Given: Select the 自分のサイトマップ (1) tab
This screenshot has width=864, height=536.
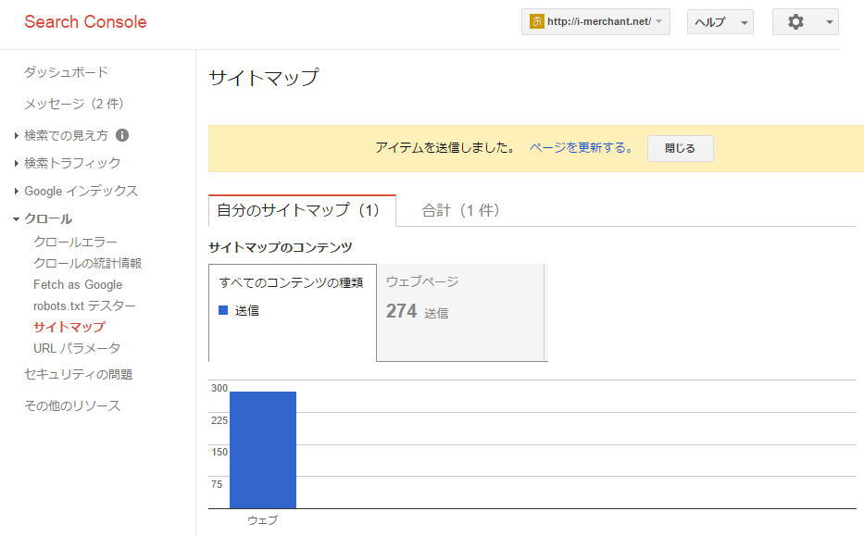Looking at the screenshot, I should tap(302, 210).
